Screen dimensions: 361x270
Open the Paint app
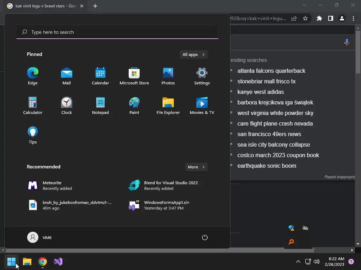click(x=134, y=105)
